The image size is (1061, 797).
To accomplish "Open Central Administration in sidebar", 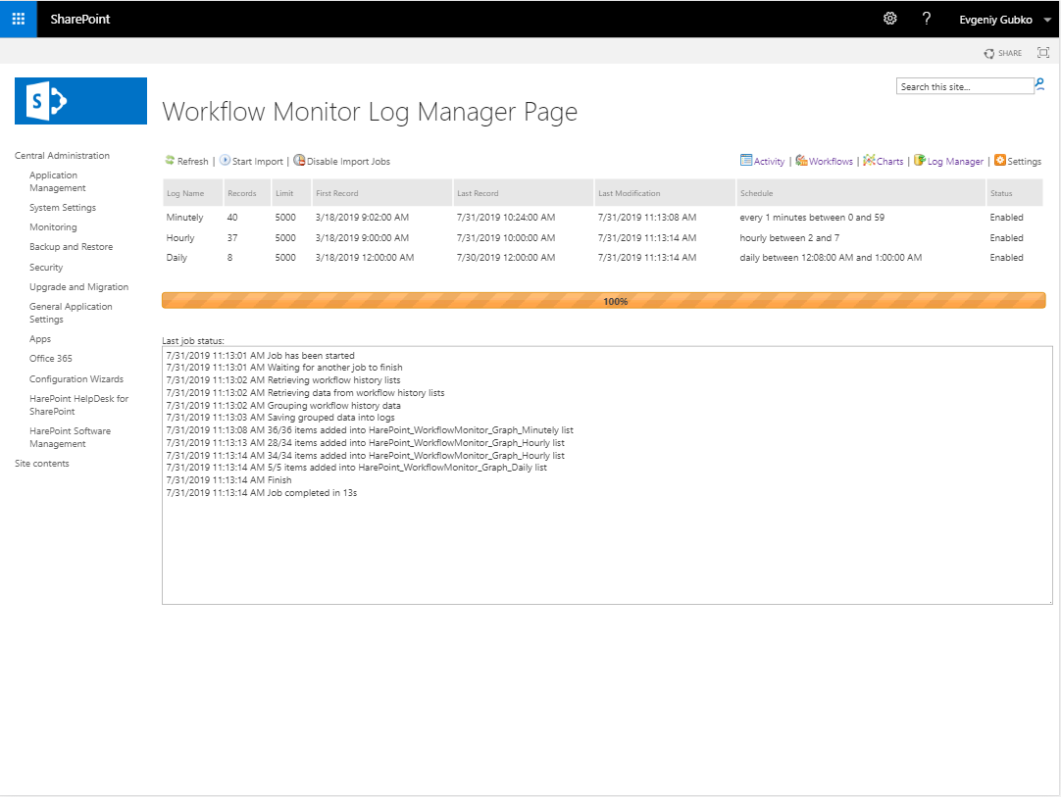I will 62,156.
